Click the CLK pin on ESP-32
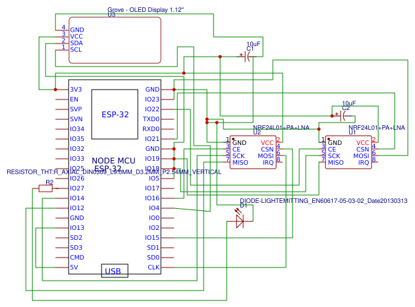415x307 pixels. pos(153,267)
